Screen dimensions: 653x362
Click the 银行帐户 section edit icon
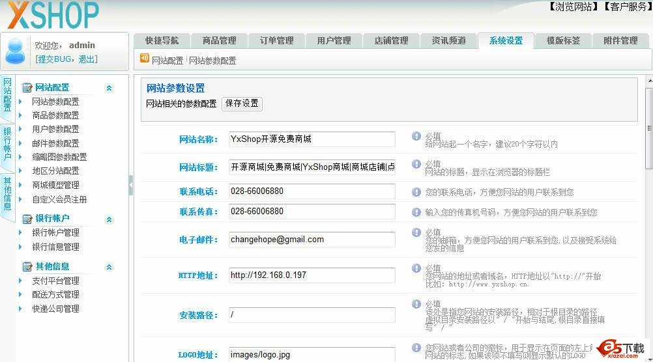27,219
